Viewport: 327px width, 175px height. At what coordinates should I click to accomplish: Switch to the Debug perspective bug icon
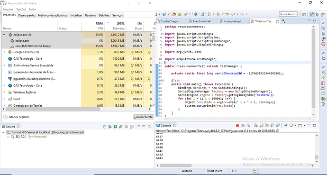pos(317,14)
